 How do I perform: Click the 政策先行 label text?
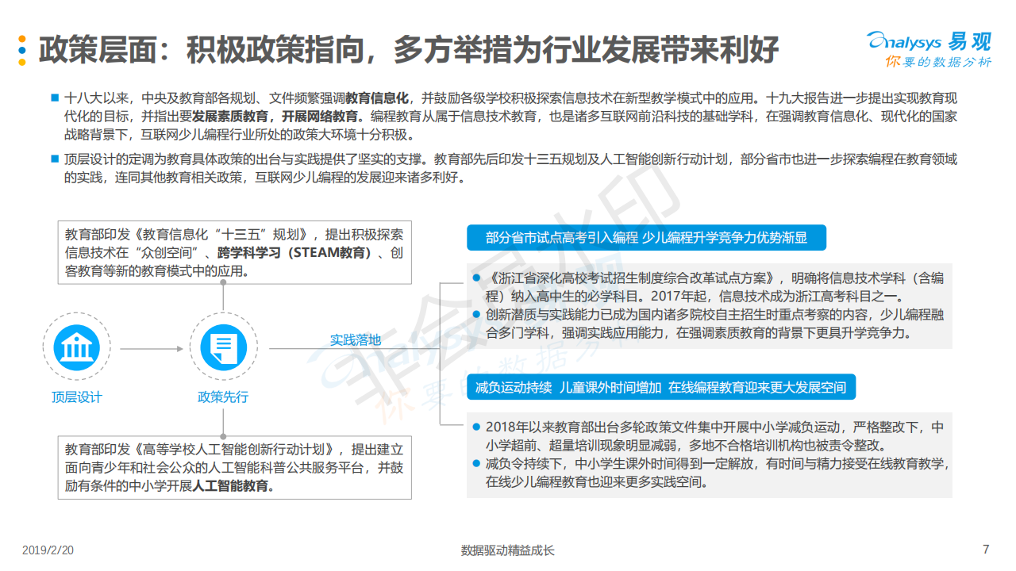click(x=223, y=397)
